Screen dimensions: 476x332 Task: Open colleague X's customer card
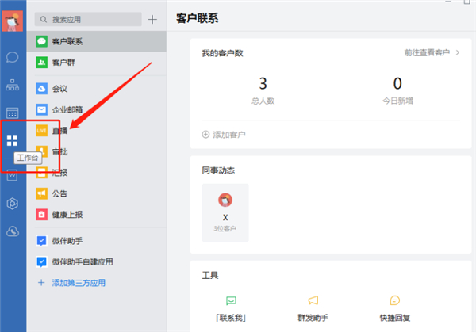225,212
